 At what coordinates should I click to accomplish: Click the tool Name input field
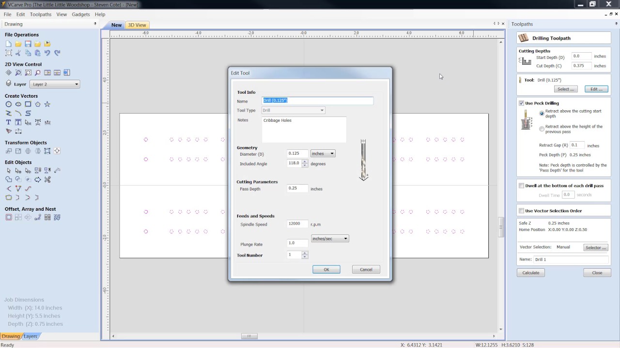318,101
